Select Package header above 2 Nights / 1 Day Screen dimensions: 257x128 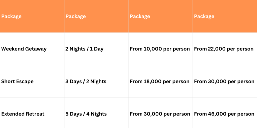pos(76,16)
